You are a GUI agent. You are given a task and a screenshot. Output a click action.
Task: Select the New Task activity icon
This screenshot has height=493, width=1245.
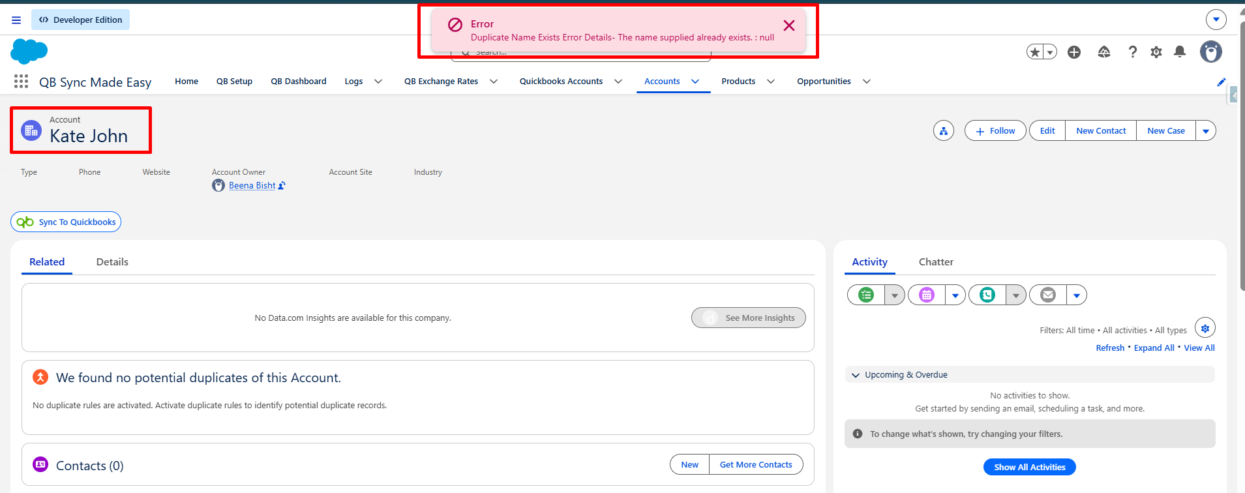point(866,295)
